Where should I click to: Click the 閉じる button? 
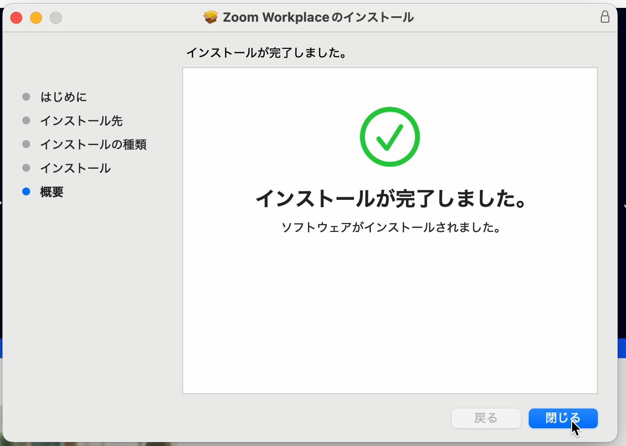(x=563, y=418)
